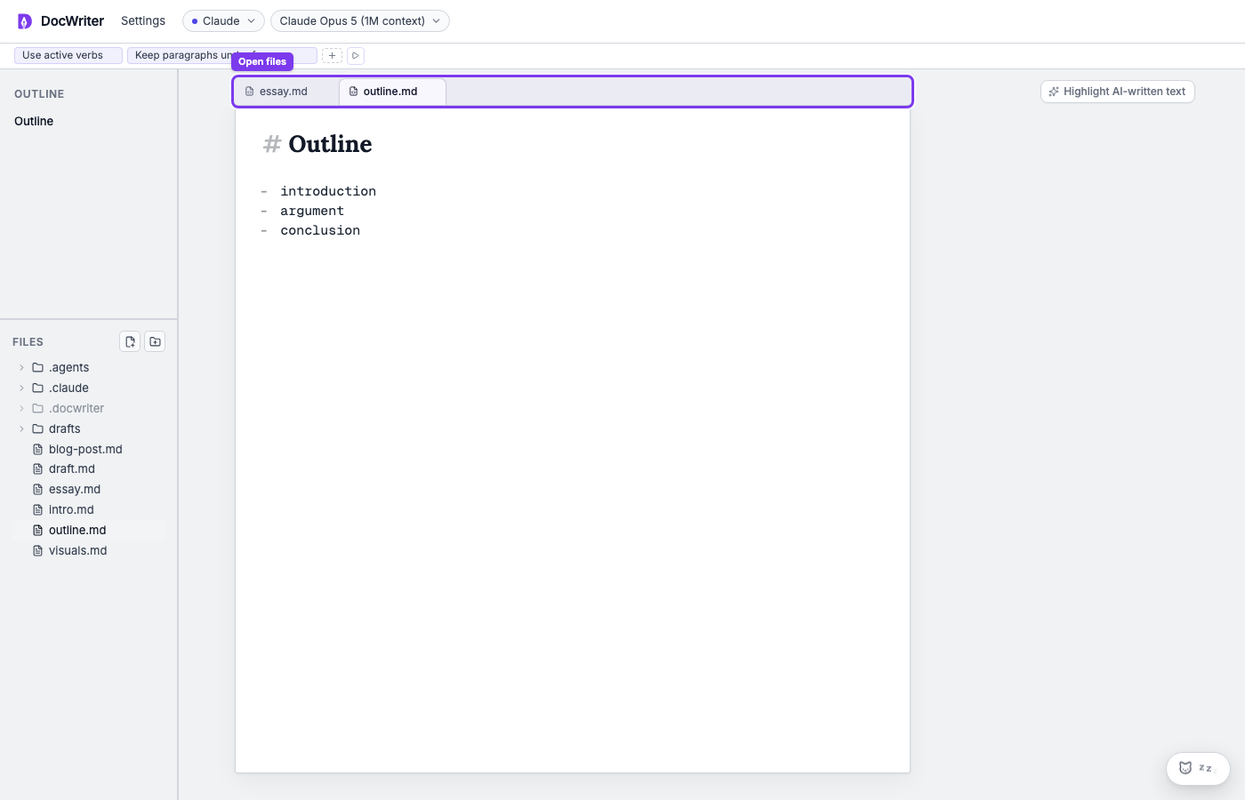
Task: Click the 'introduction' list item
Action: point(328,191)
